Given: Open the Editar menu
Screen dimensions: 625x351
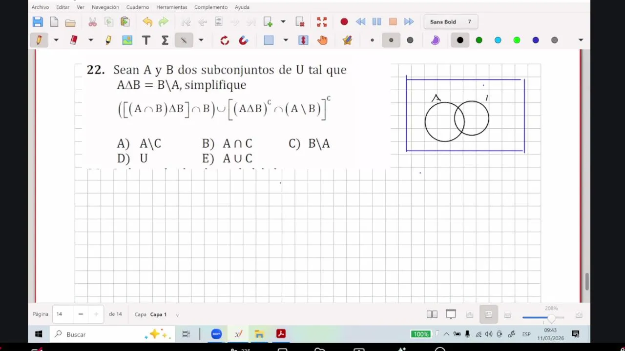Looking at the screenshot, I should pyautogui.click(x=62, y=7).
